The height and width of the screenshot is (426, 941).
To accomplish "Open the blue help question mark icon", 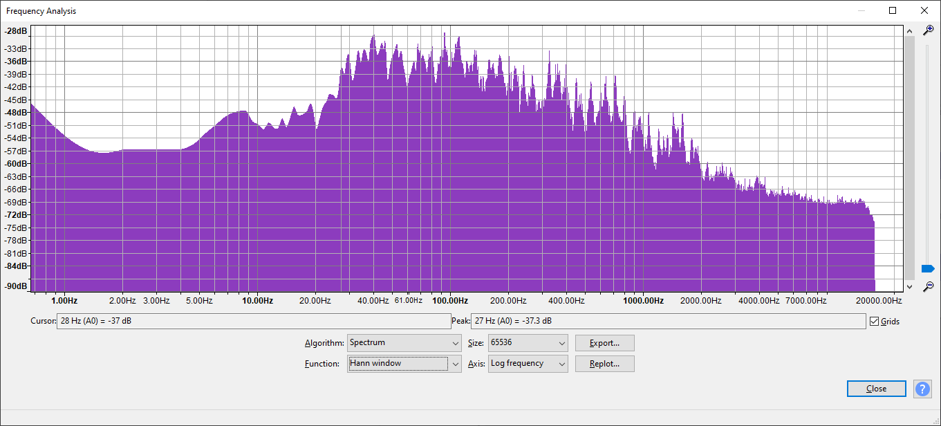I will (922, 389).
